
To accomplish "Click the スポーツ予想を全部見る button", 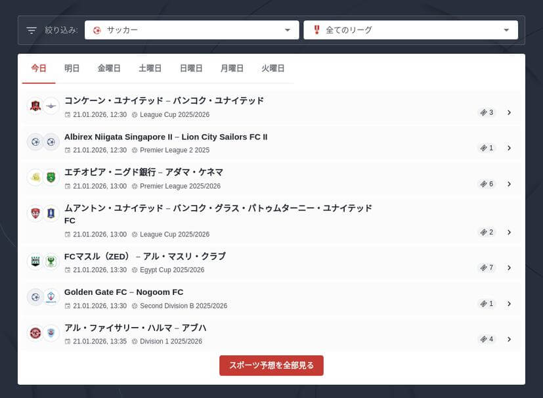I will [x=271, y=365].
